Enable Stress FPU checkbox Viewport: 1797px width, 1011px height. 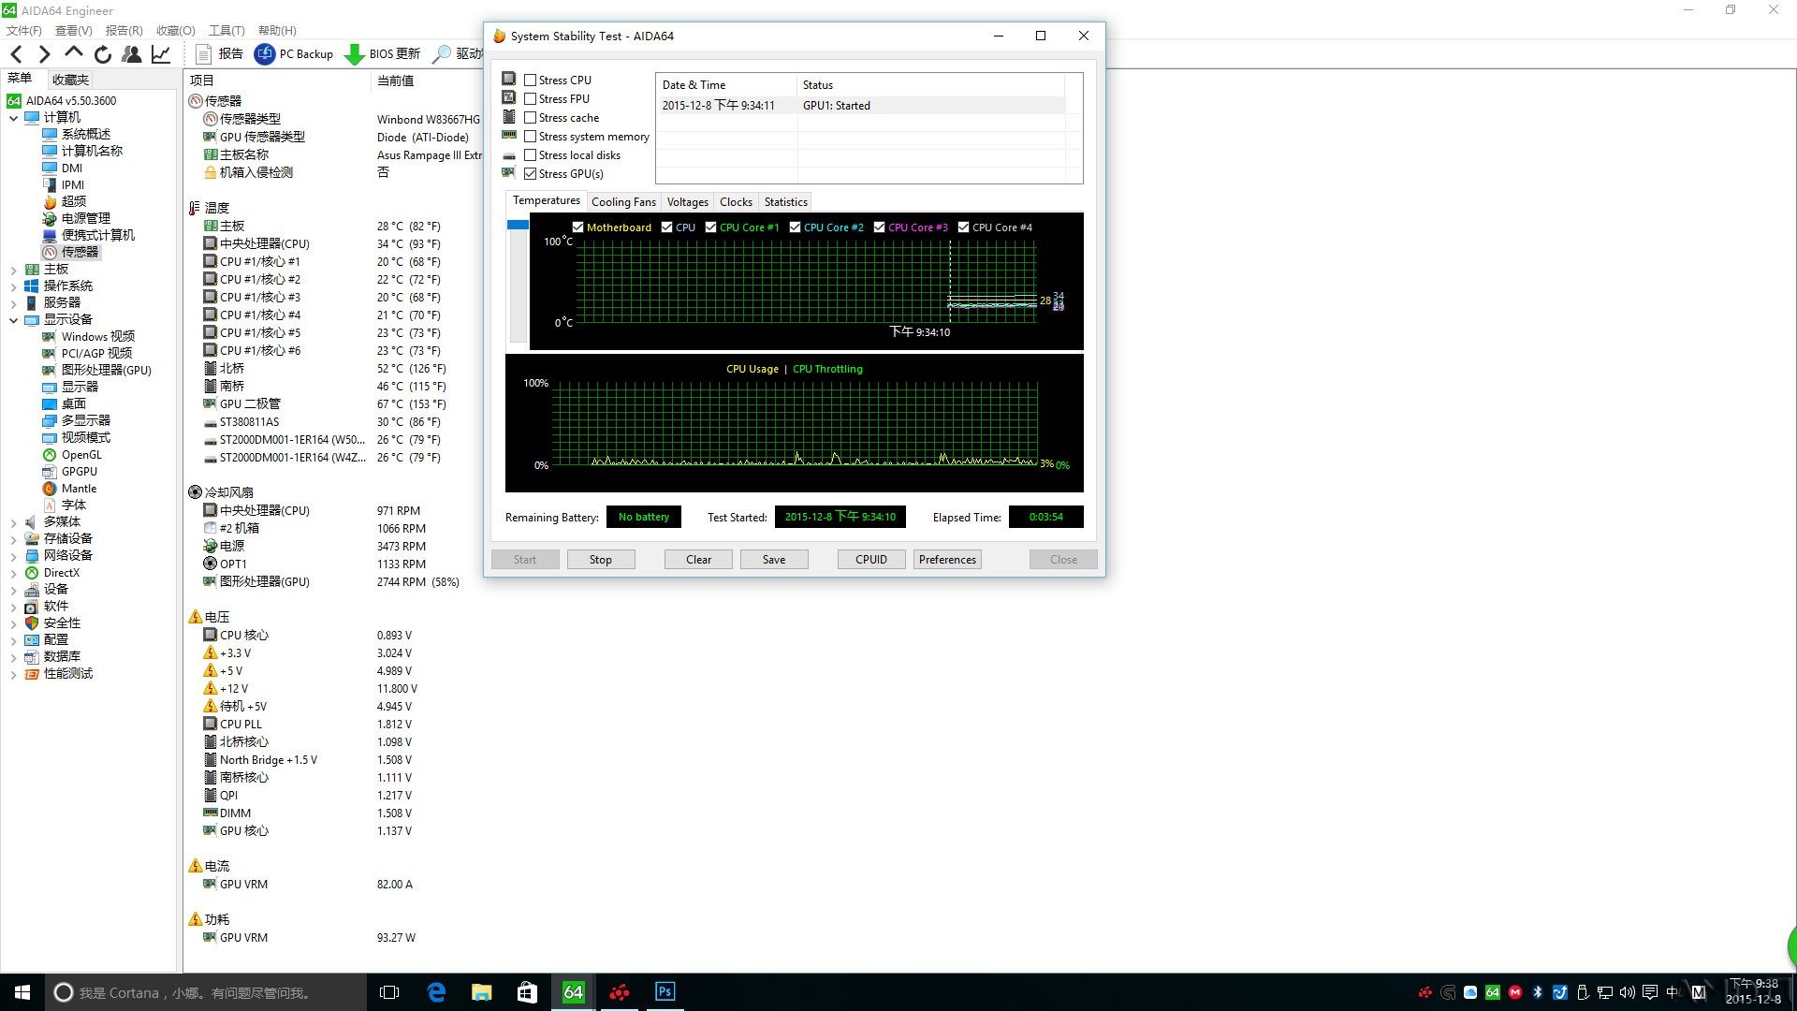[x=531, y=99]
